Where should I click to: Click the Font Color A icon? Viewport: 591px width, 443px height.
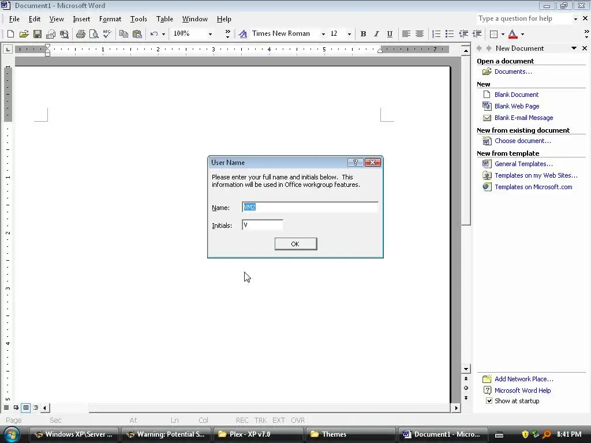[x=513, y=34]
